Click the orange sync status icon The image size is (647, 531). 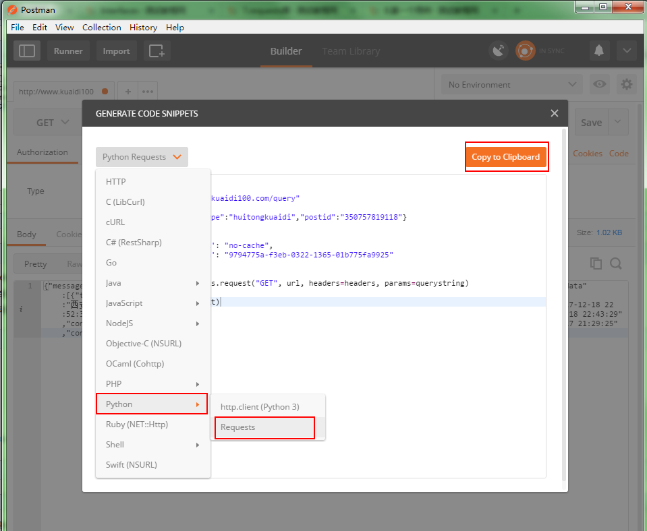click(x=526, y=51)
